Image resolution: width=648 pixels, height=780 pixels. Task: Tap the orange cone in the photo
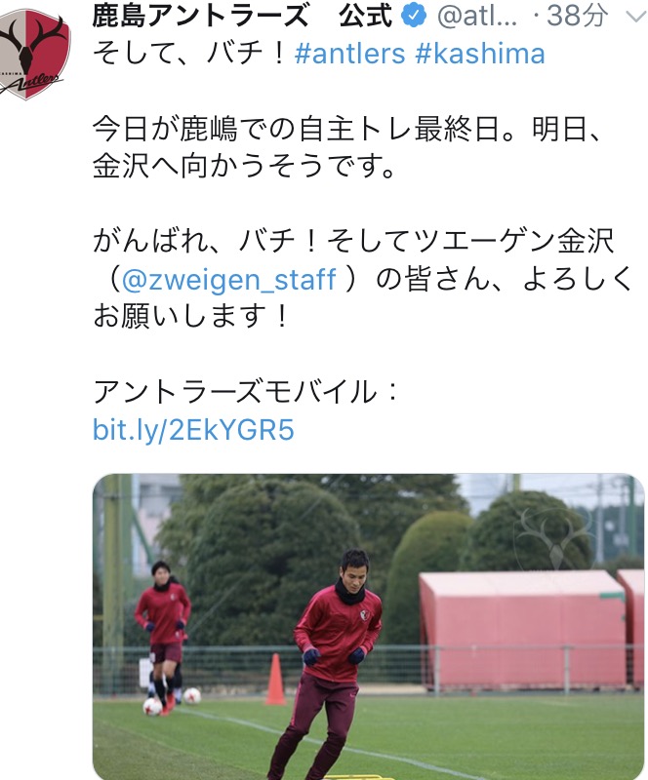[x=275, y=679]
